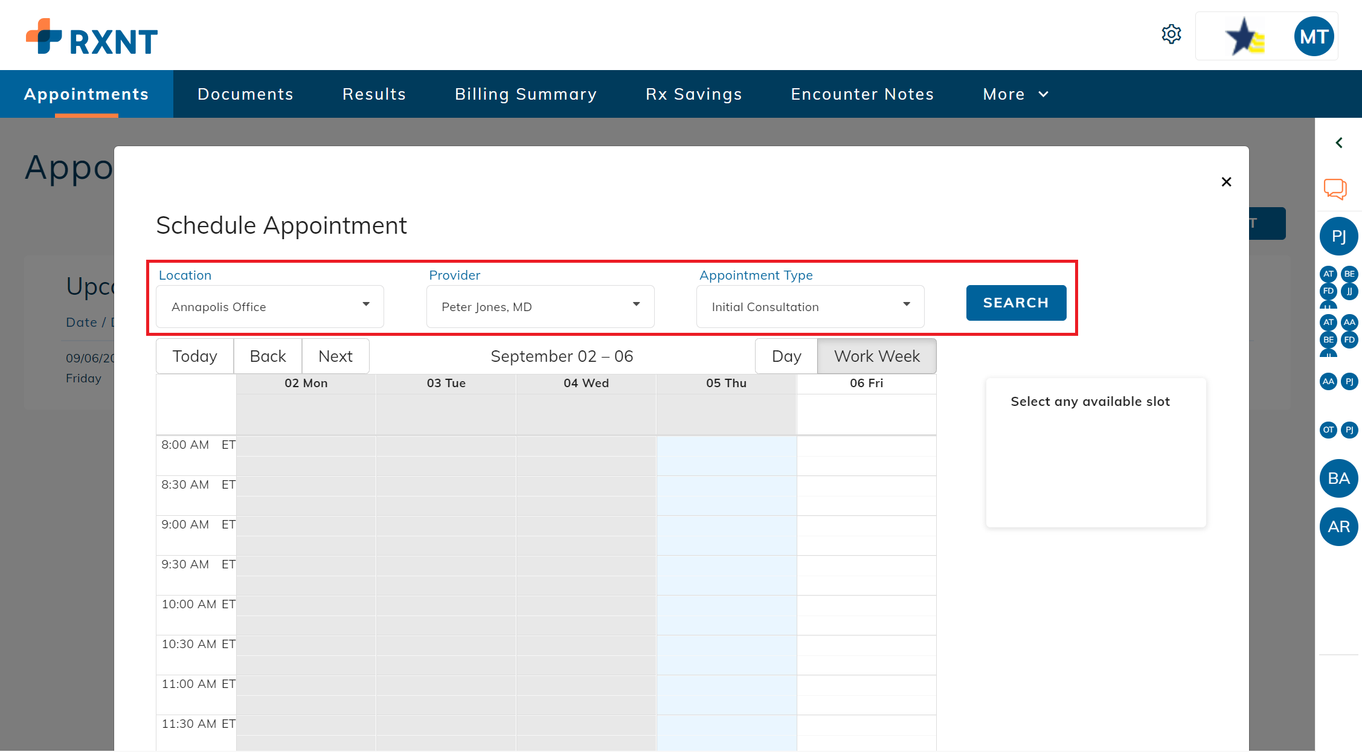The height and width of the screenshot is (752, 1362).
Task: Click the Schedule Appointment heading
Action: [281, 225]
